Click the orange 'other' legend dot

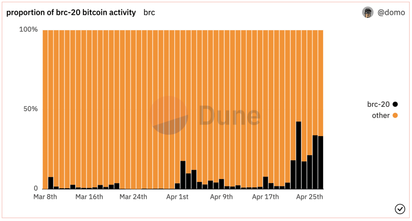click(395, 116)
